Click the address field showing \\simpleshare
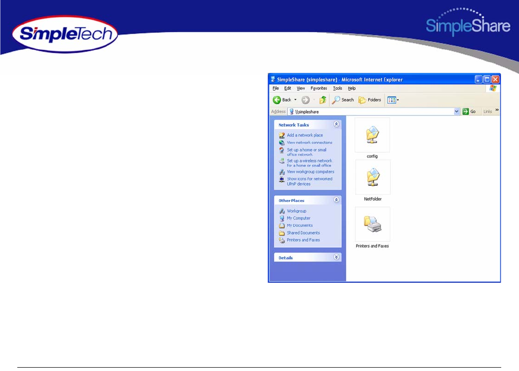The image size is (519, 371). pos(375,111)
